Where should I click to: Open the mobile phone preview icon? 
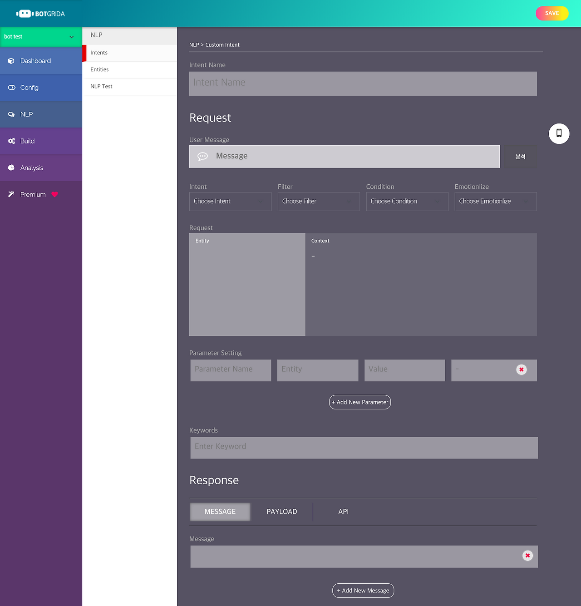(559, 133)
